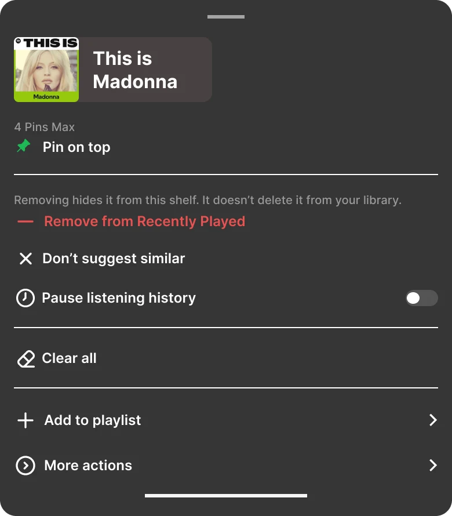This screenshot has width=452, height=516.
Task: Click the clock icon for listening history
Action: [25, 298]
